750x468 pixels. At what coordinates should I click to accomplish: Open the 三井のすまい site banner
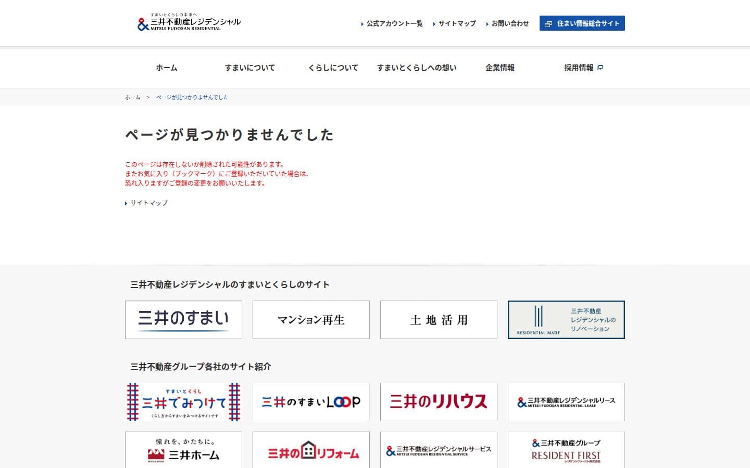coord(183,320)
